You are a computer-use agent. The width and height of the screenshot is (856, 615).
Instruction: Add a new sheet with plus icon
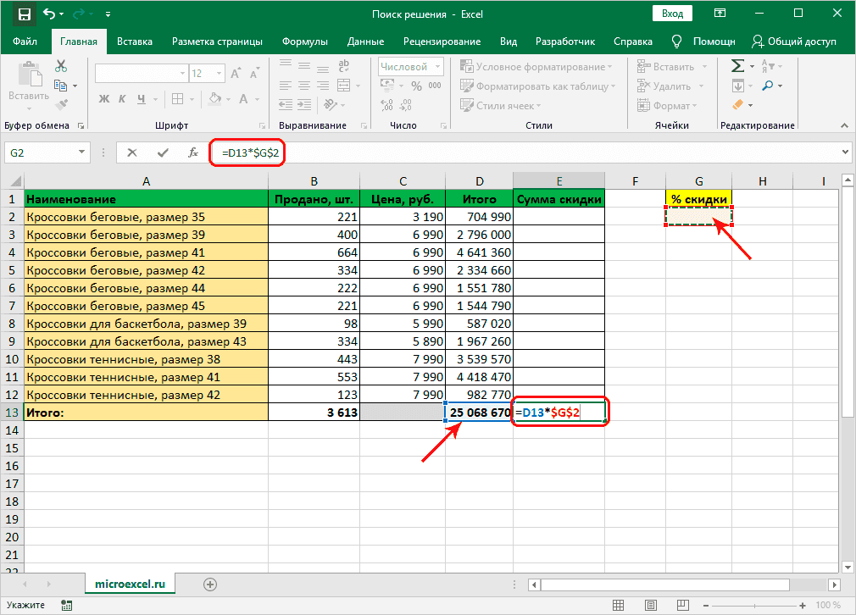click(210, 584)
